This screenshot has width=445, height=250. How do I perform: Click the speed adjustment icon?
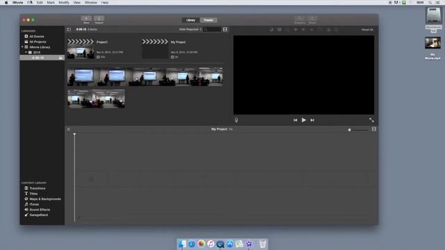(x=320, y=29)
